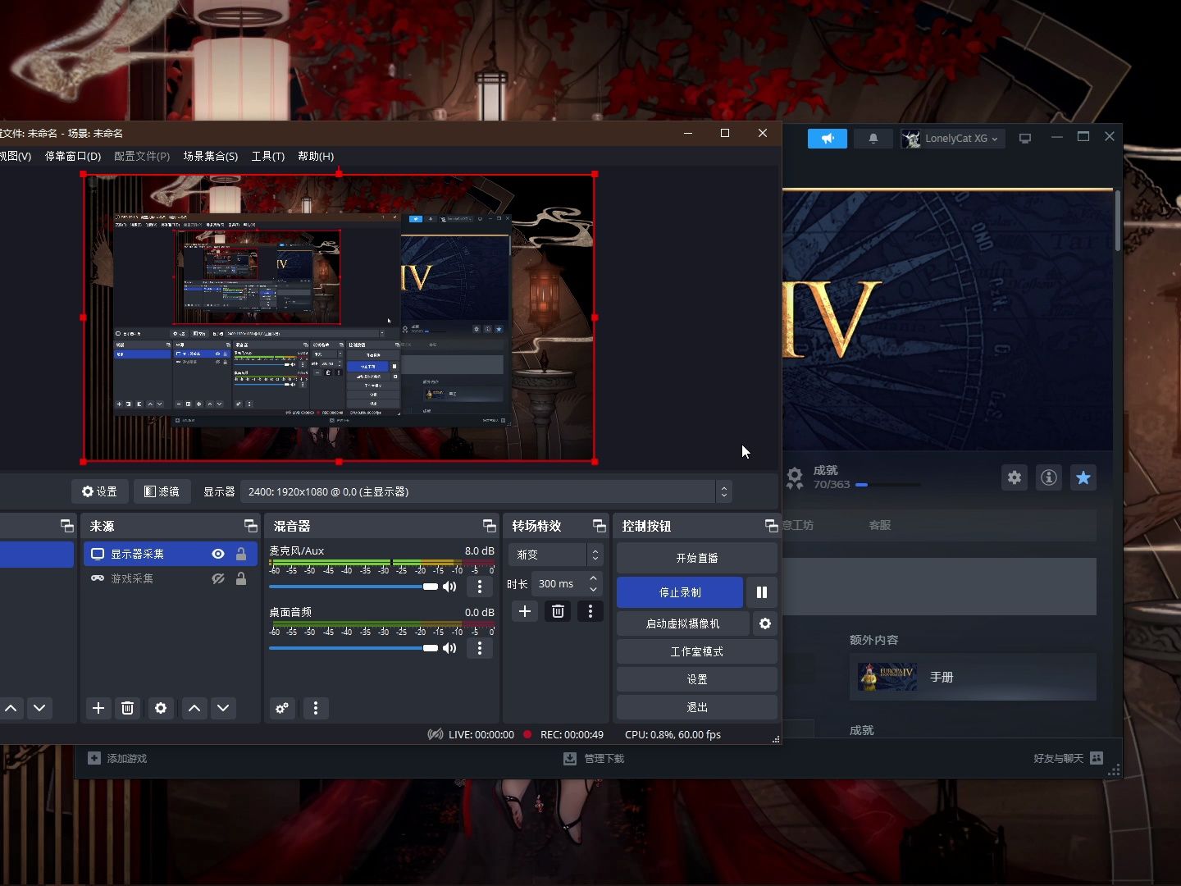
Task: Adjust the 桌面音频 volume slider
Action: pyautogui.click(x=353, y=648)
